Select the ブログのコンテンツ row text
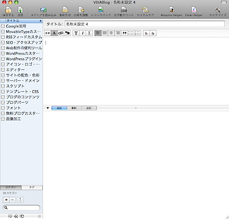 23,97
